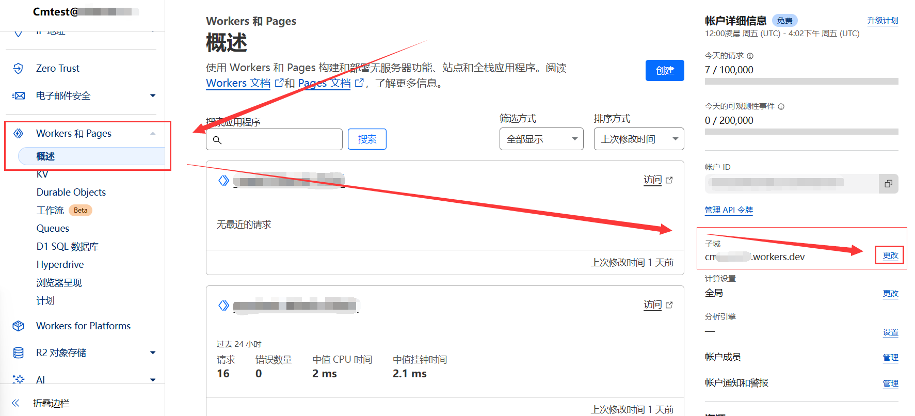
Task: Select D1 SQL 数据库 in sidebar
Action: point(67,247)
